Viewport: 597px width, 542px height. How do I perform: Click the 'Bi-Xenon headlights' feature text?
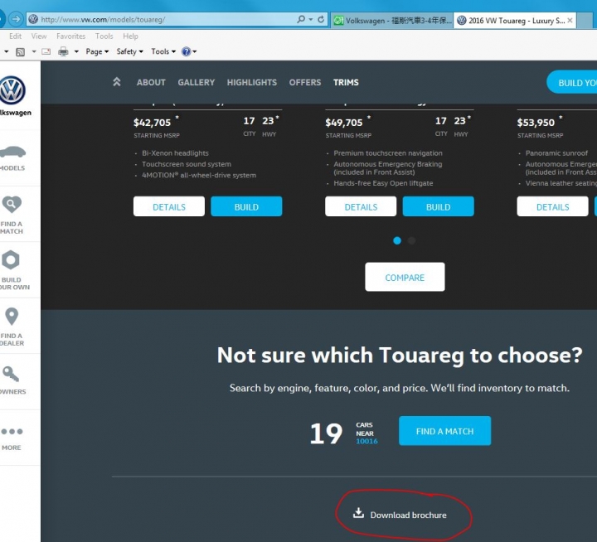(x=175, y=153)
